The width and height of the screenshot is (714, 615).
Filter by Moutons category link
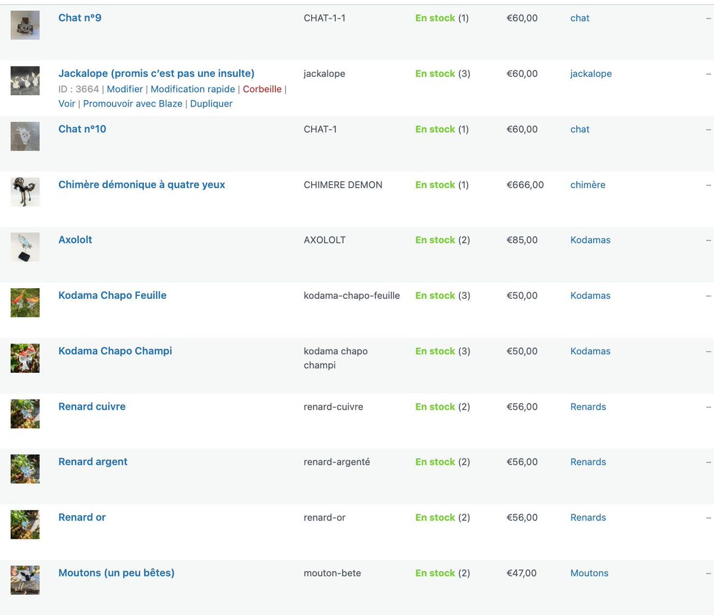590,573
